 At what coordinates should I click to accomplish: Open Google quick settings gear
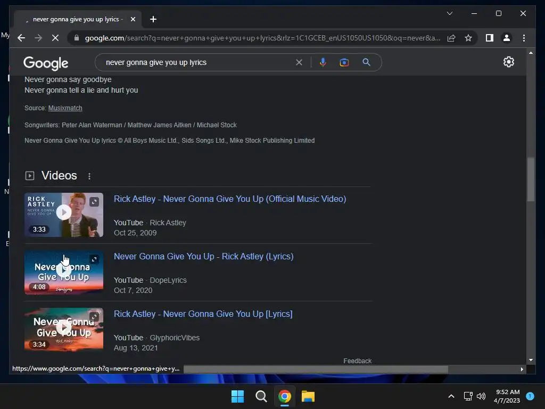pos(508,62)
